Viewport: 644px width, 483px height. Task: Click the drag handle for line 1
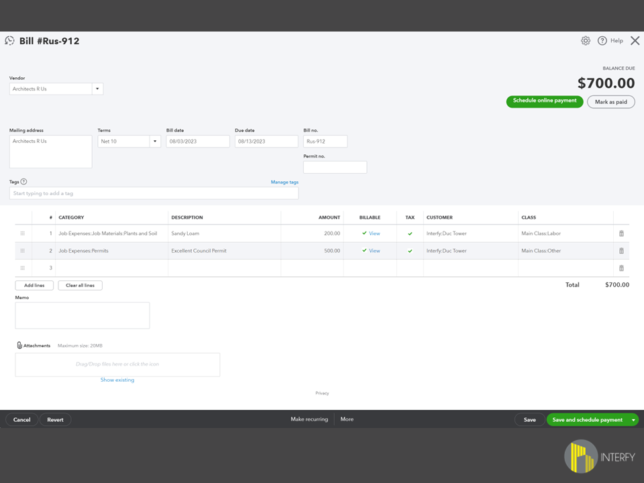tap(23, 233)
